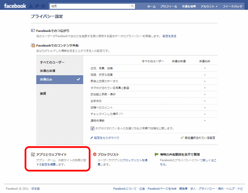Click the 友達のみ column header
The height and width of the screenshot is (193, 248).
click(x=205, y=61)
